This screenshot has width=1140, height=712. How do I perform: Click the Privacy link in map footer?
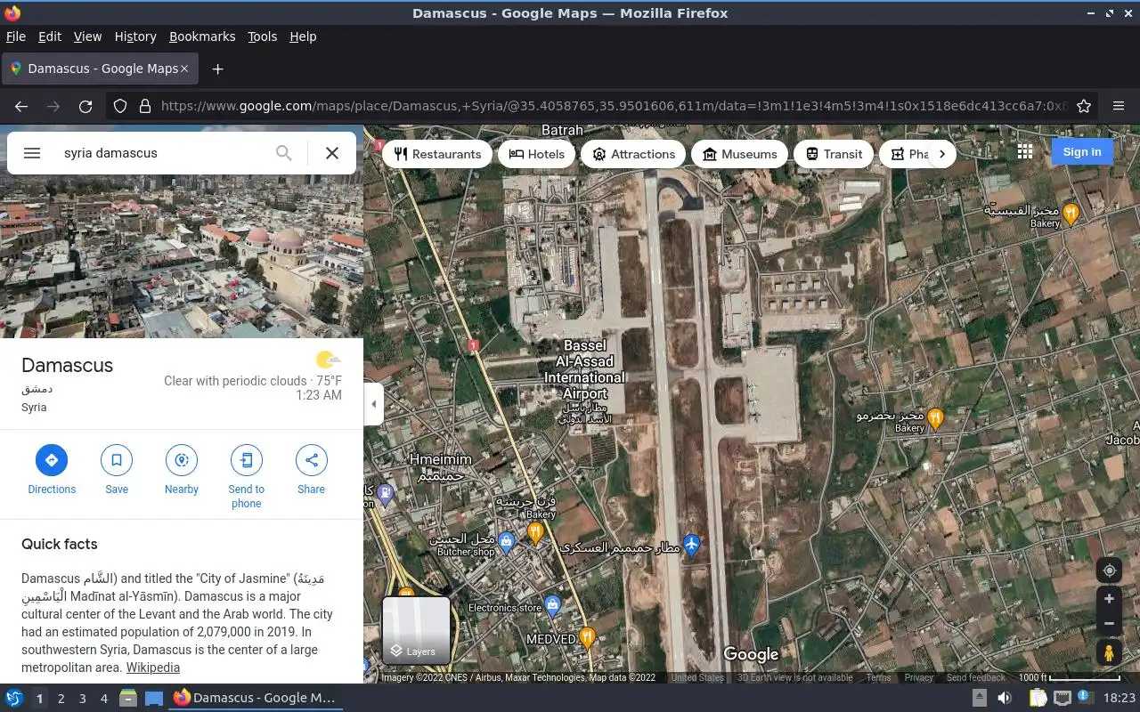[918, 677]
